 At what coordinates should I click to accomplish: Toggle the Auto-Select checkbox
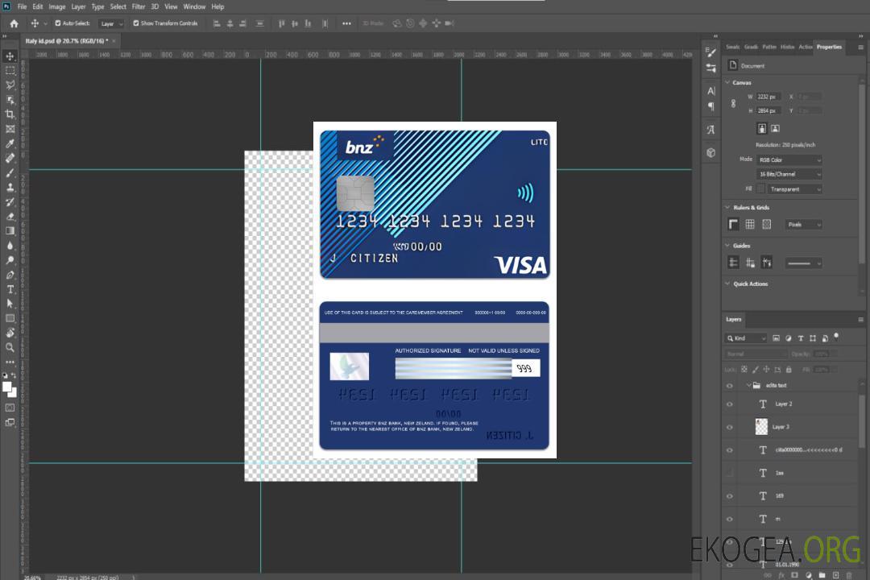[58, 23]
